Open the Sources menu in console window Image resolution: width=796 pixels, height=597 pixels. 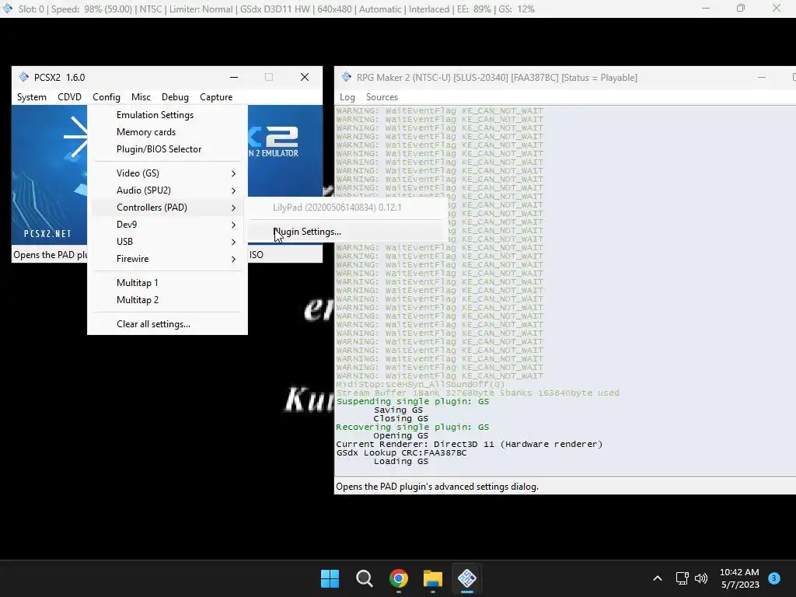pyautogui.click(x=382, y=97)
